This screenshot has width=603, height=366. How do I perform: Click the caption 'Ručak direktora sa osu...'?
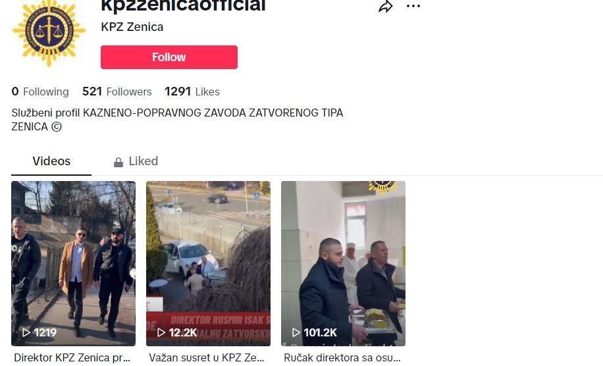point(342,357)
